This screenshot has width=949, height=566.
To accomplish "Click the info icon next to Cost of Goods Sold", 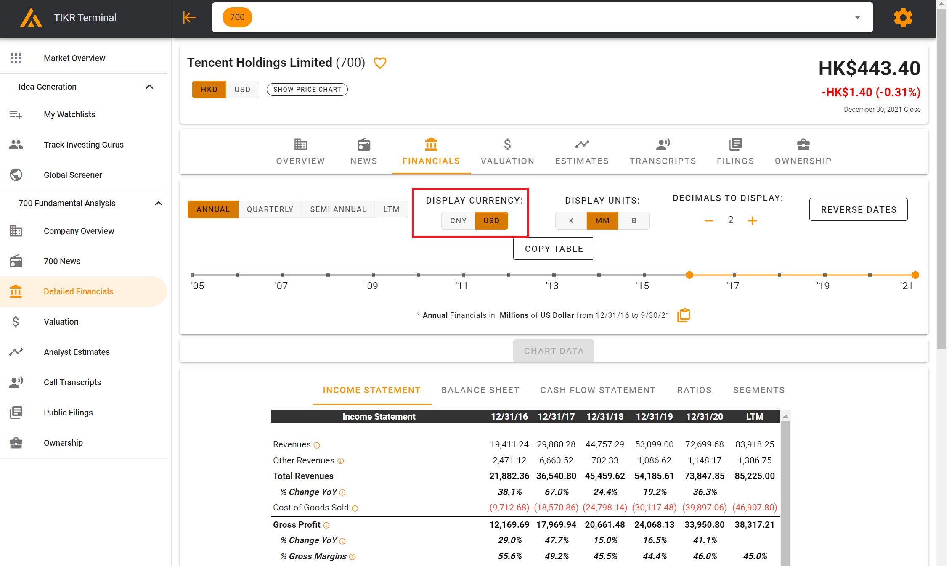I will (355, 508).
